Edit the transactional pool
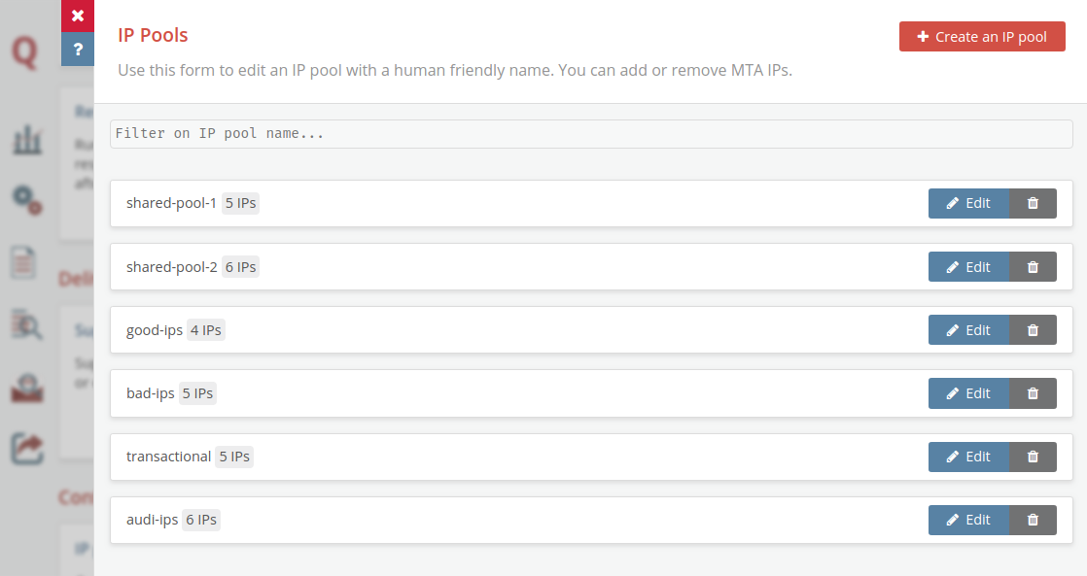Screen dimensions: 1087x576 968,457
